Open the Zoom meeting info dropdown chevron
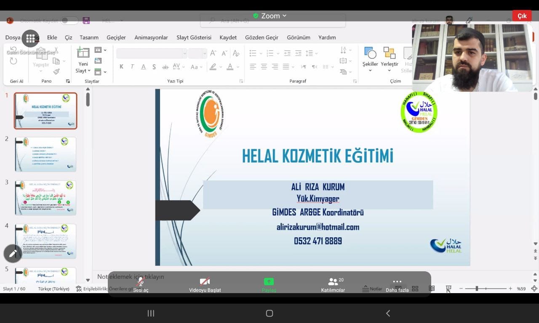The image size is (539, 323). 284,16
